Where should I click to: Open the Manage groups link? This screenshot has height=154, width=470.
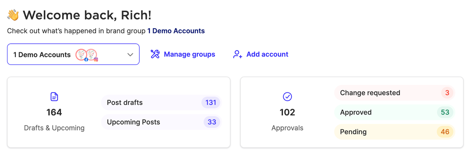[189, 54]
